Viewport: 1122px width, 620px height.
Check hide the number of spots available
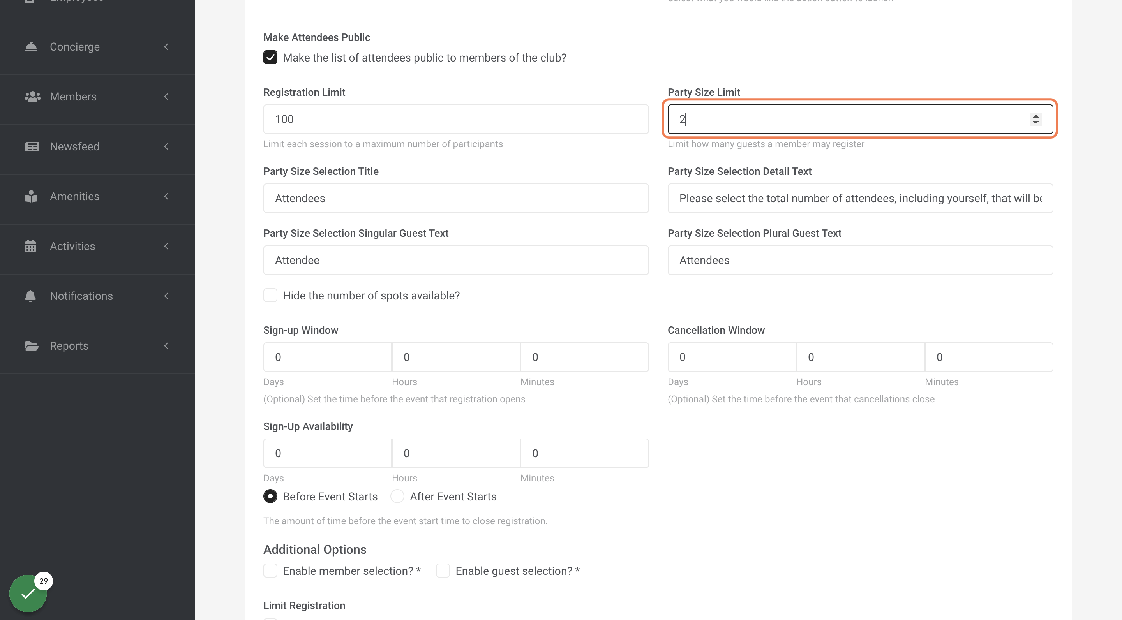[270, 295]
